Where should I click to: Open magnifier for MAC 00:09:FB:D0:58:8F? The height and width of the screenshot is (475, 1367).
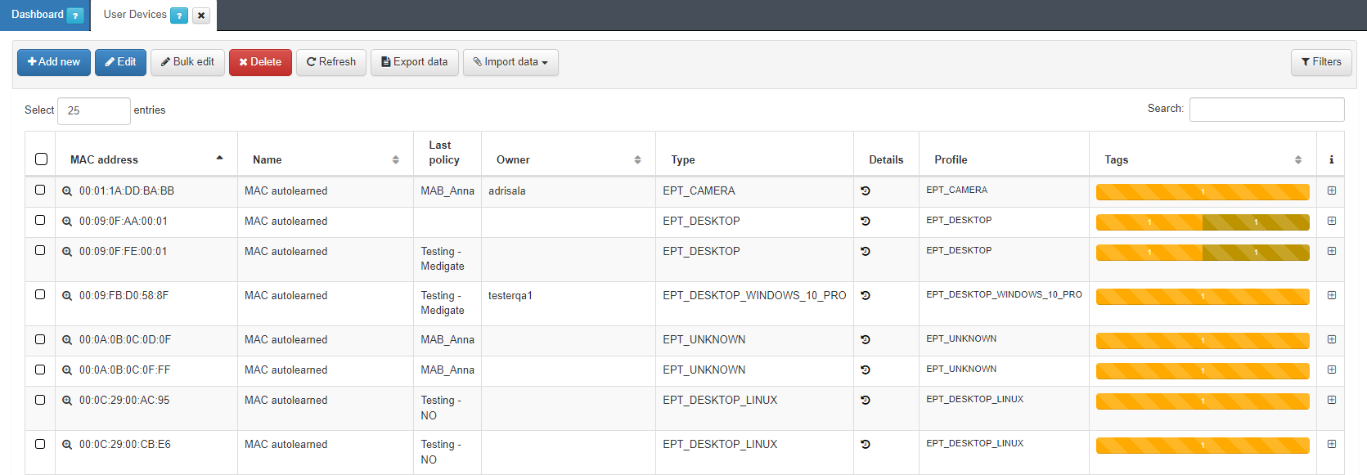point(67,296)
